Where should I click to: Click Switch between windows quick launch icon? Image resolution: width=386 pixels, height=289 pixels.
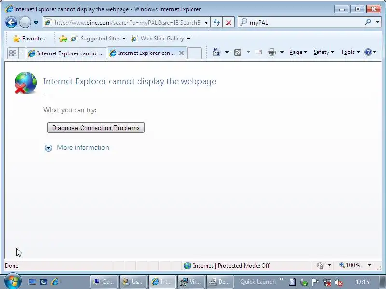pyautogui.click(x=43, y=282)
